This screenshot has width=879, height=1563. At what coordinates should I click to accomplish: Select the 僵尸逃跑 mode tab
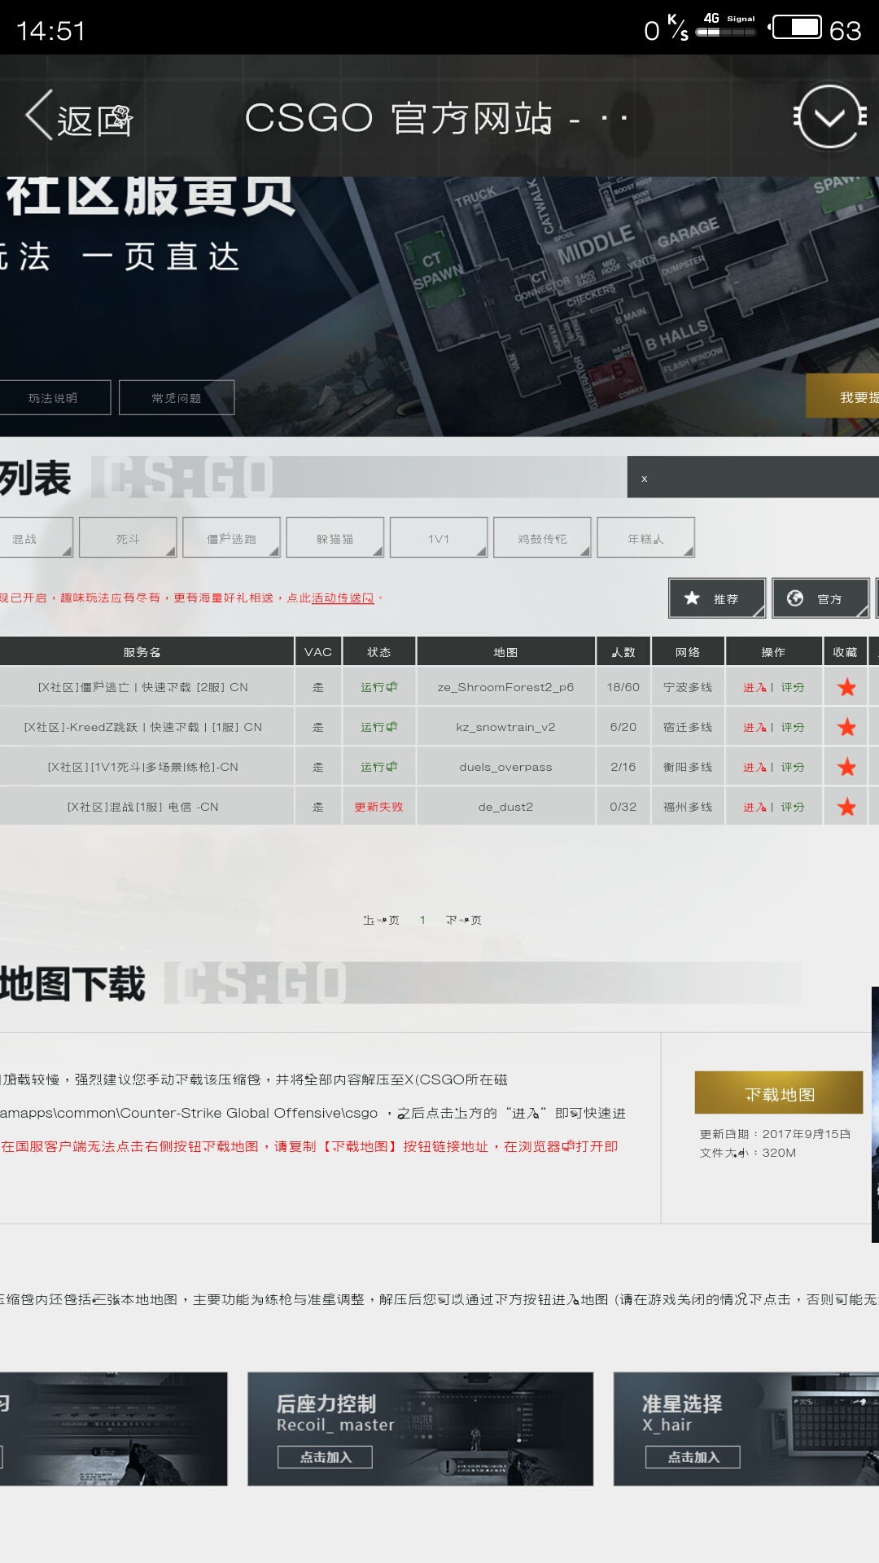click(x=232, y=538)
